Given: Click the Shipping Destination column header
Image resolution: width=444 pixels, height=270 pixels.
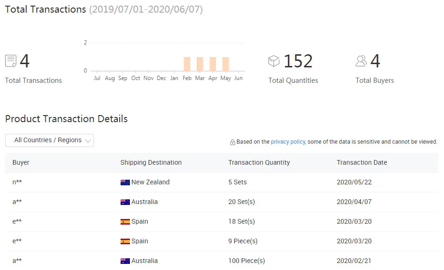Looking at the screenshot, I should 151,163.
